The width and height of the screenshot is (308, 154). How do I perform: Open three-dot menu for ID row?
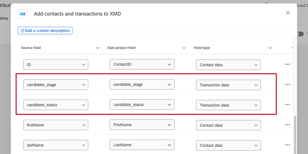point(287,64)
